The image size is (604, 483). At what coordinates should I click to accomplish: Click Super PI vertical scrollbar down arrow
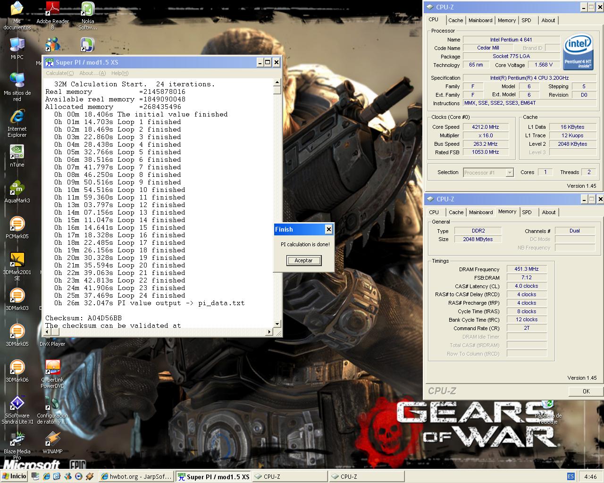277,324
